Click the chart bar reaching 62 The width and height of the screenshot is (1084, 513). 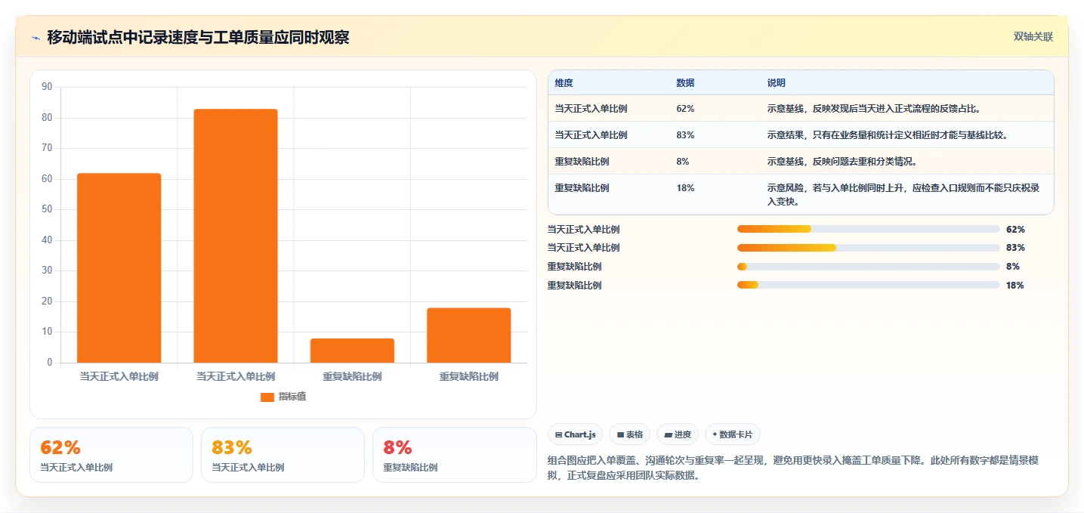[x=119, y=268]
